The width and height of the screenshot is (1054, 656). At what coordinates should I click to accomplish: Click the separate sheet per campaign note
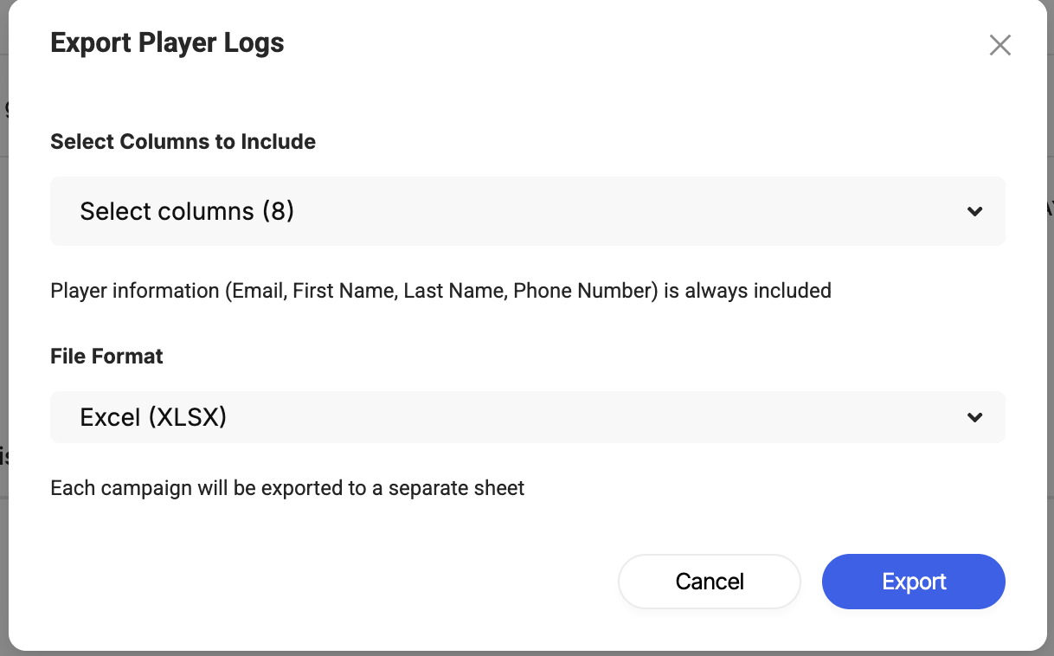[x=288, y=488]
